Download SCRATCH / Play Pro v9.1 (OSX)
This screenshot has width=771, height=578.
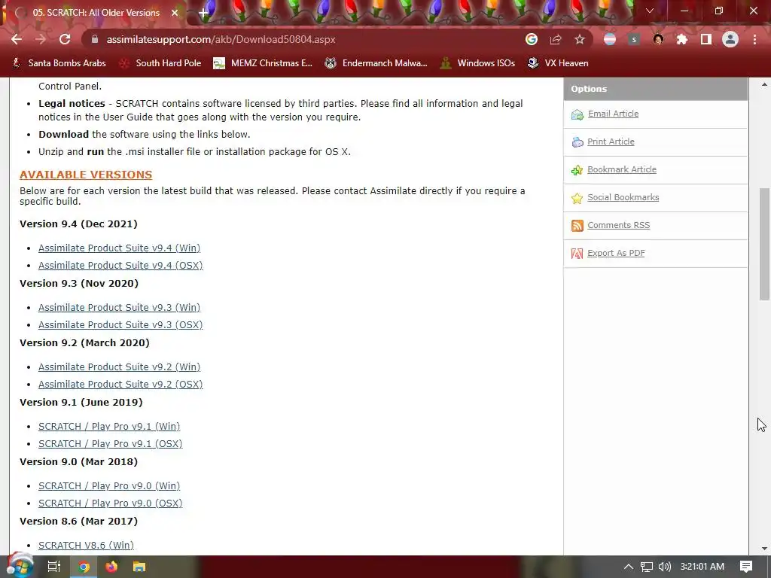[x=111, y=443]
